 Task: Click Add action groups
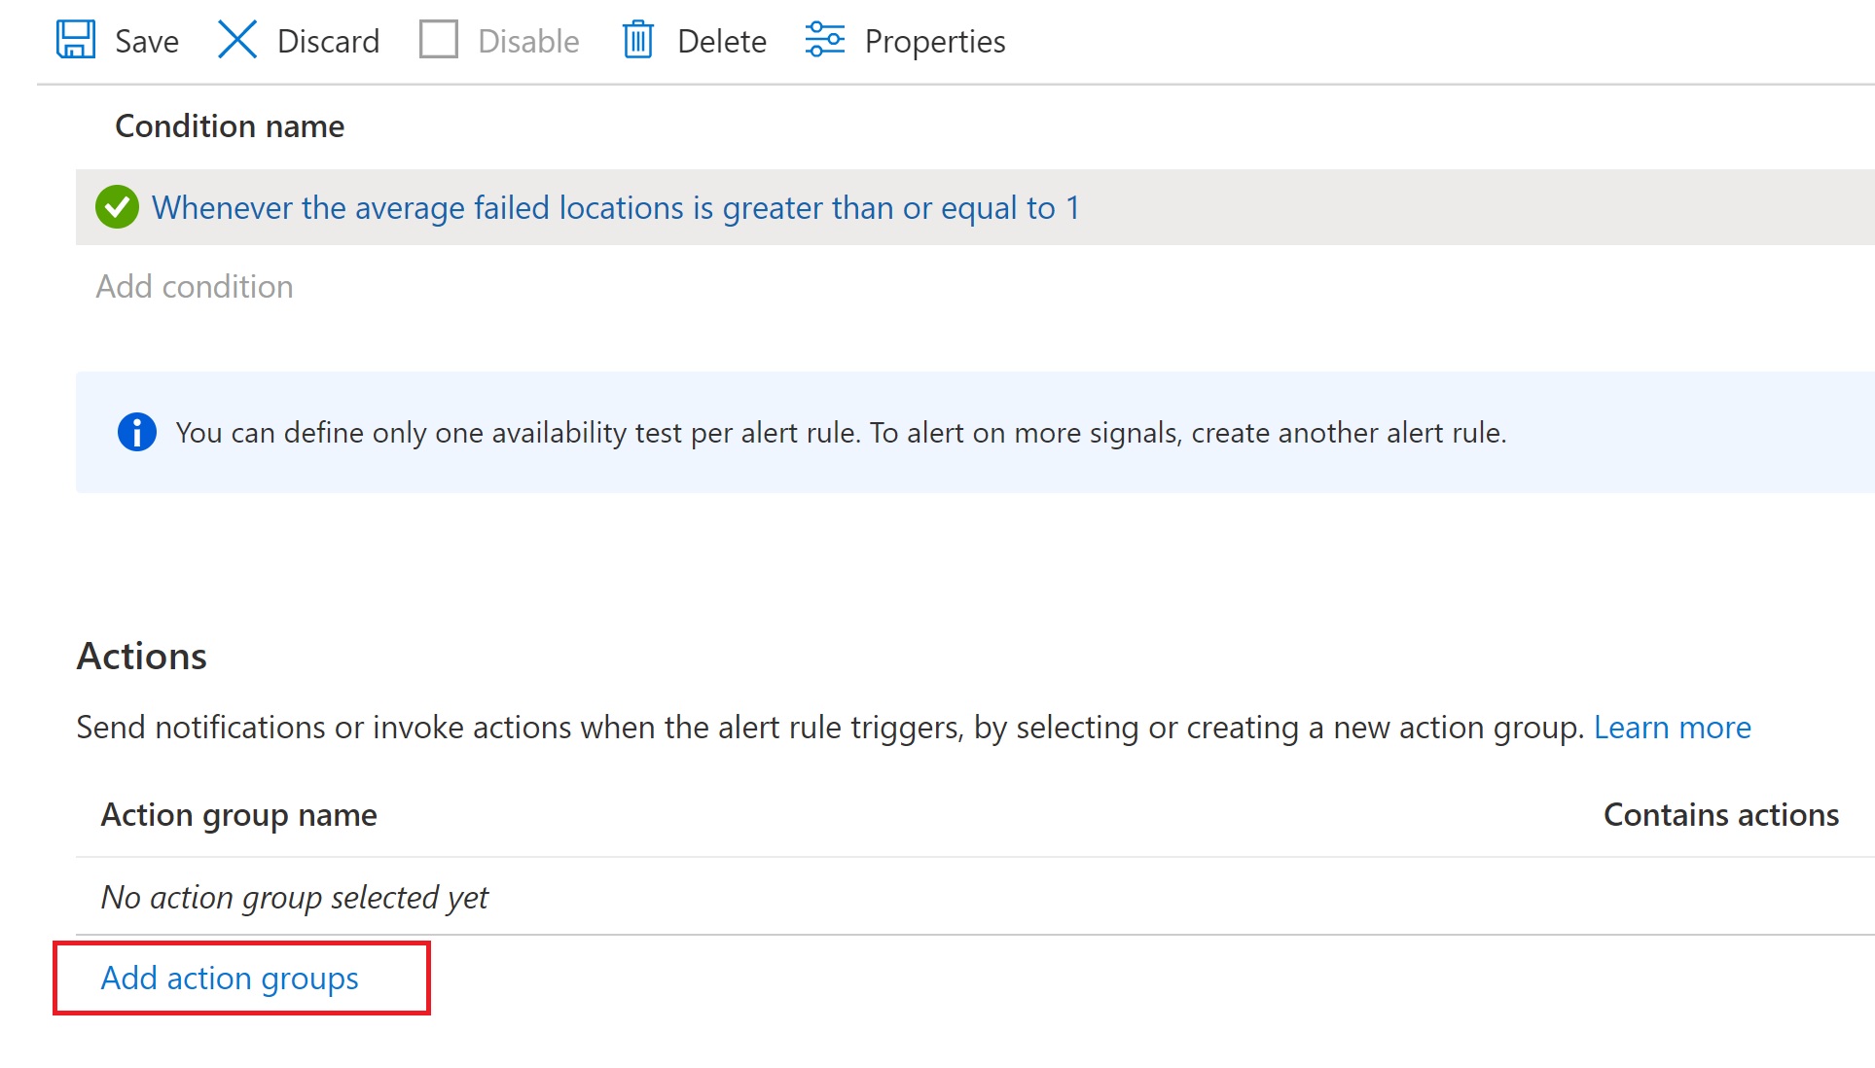pos(230,979)
